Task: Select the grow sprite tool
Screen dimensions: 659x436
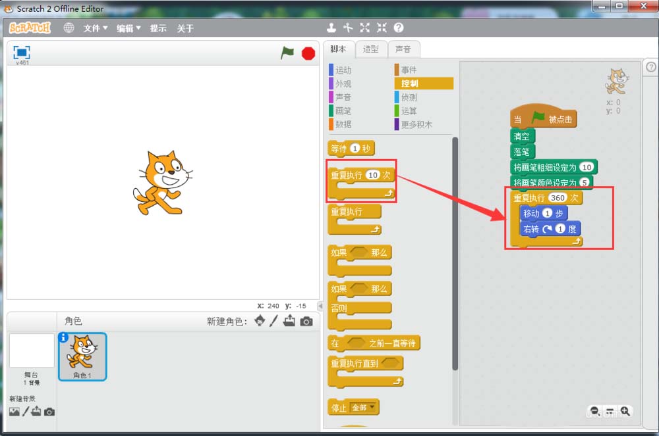Action: [365, 28]
